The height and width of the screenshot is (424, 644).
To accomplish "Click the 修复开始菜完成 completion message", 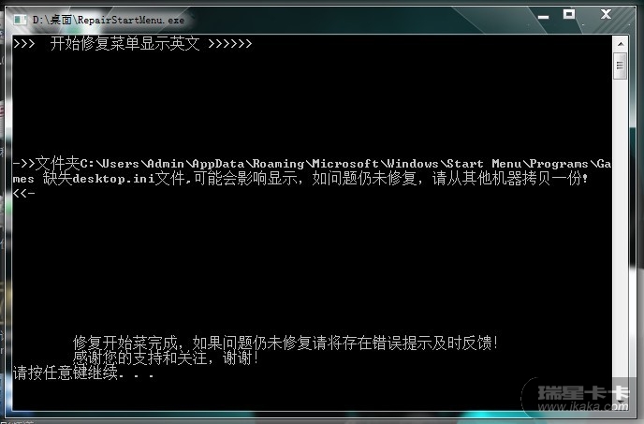I will pyautogui.click(x=285, y=343).
